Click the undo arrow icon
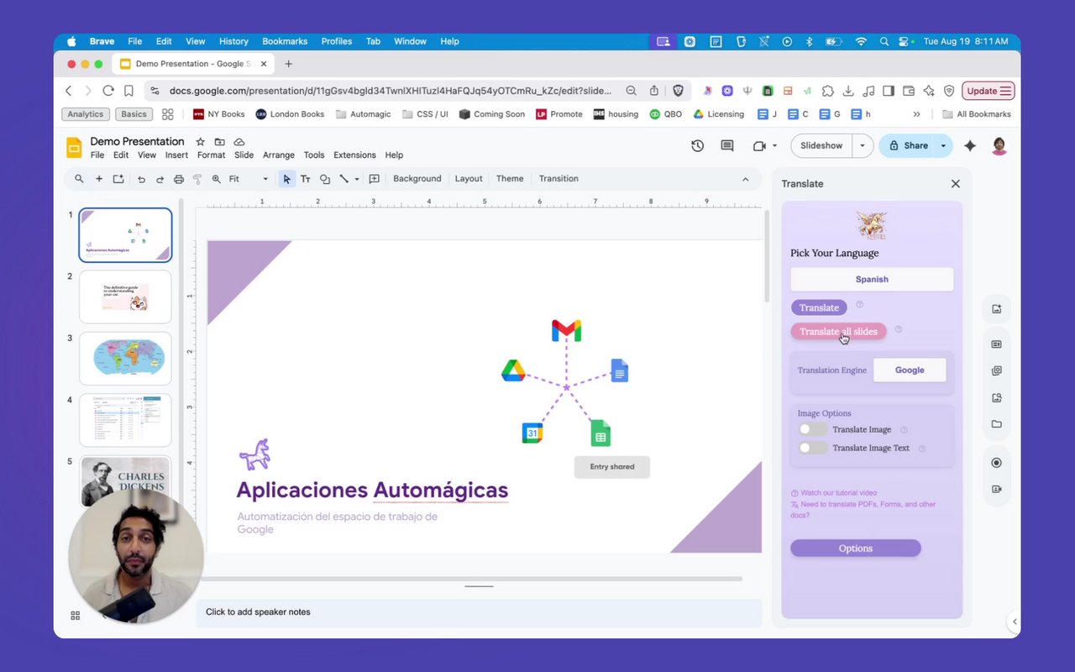Image resolution: width=1075 pixels, height=672 pixels. pos(141,179)
